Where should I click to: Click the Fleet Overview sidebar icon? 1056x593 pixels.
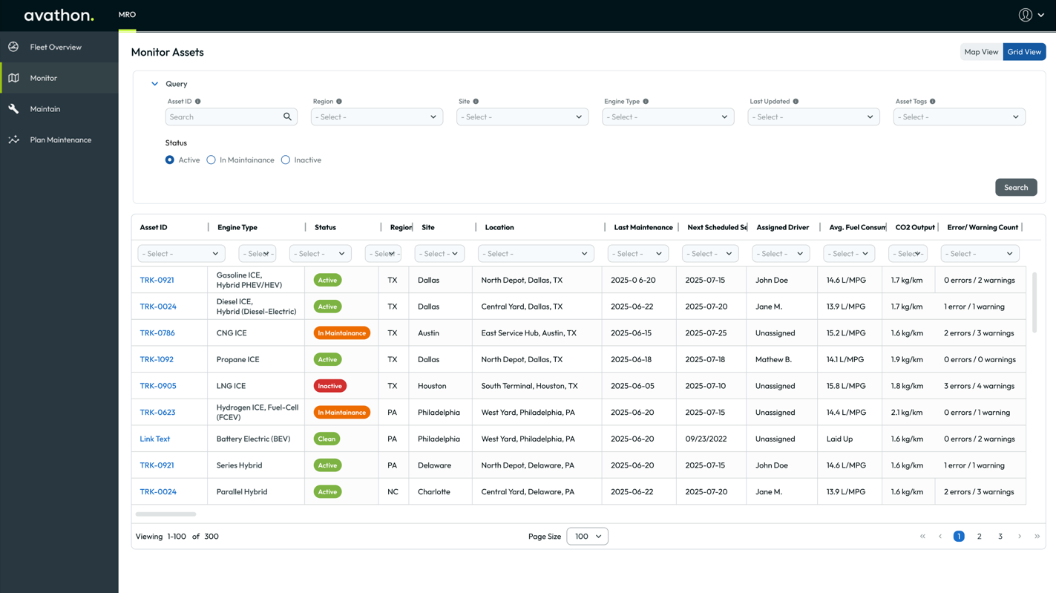pyautogui.click(x=13, y=47)
